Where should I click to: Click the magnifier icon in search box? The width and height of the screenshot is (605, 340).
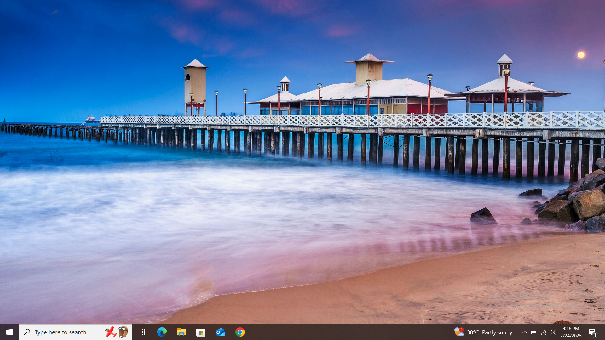point(27,332)
